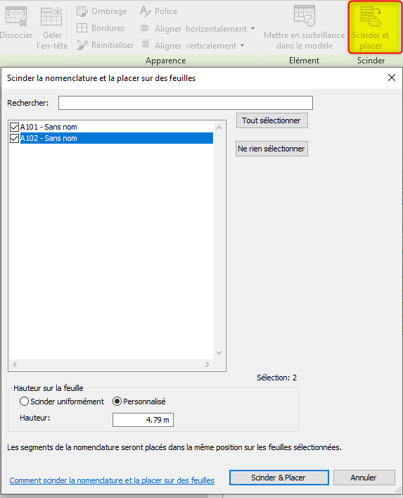403x498 pixels.
Task: Click the list's scroll down arrow
Action: pos(219,353)
